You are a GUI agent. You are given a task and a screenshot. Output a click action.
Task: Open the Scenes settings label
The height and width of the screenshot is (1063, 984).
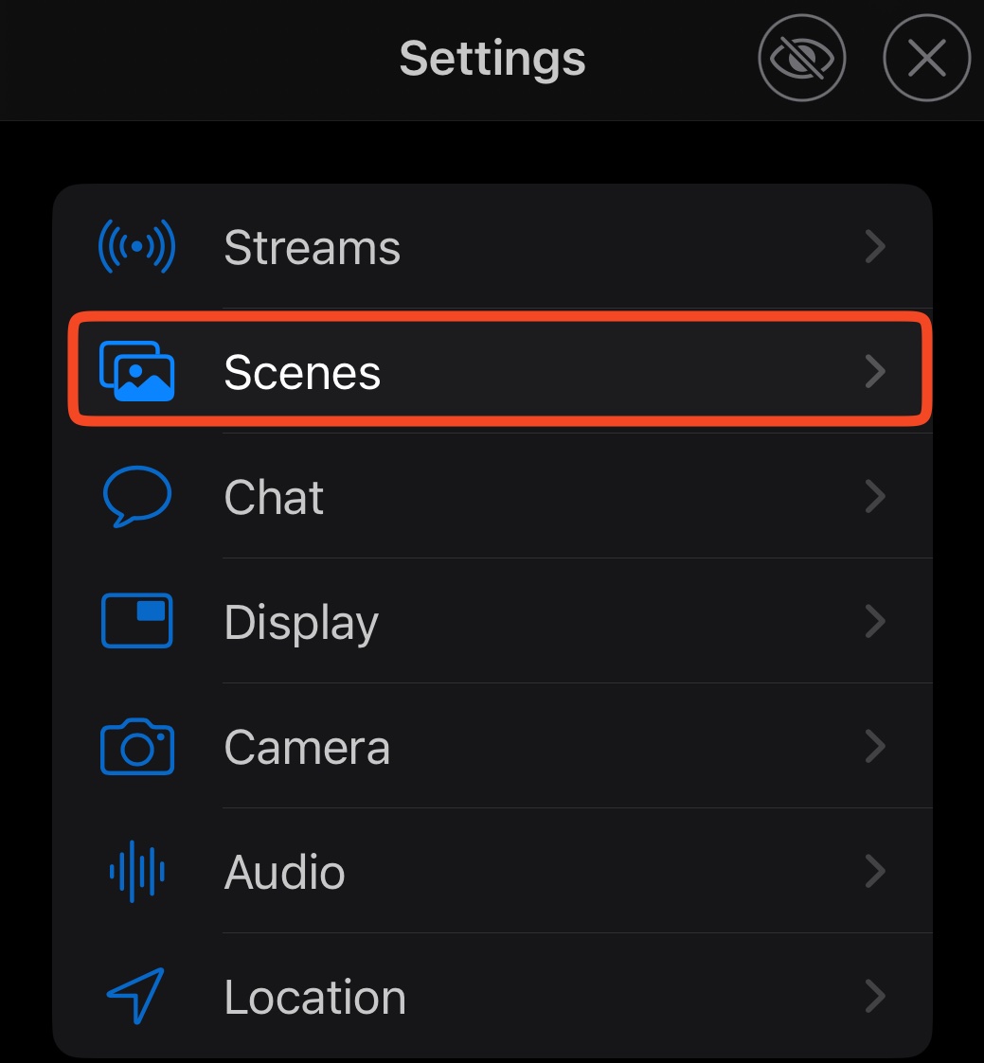pyautogui.click(x=302, y=372)
